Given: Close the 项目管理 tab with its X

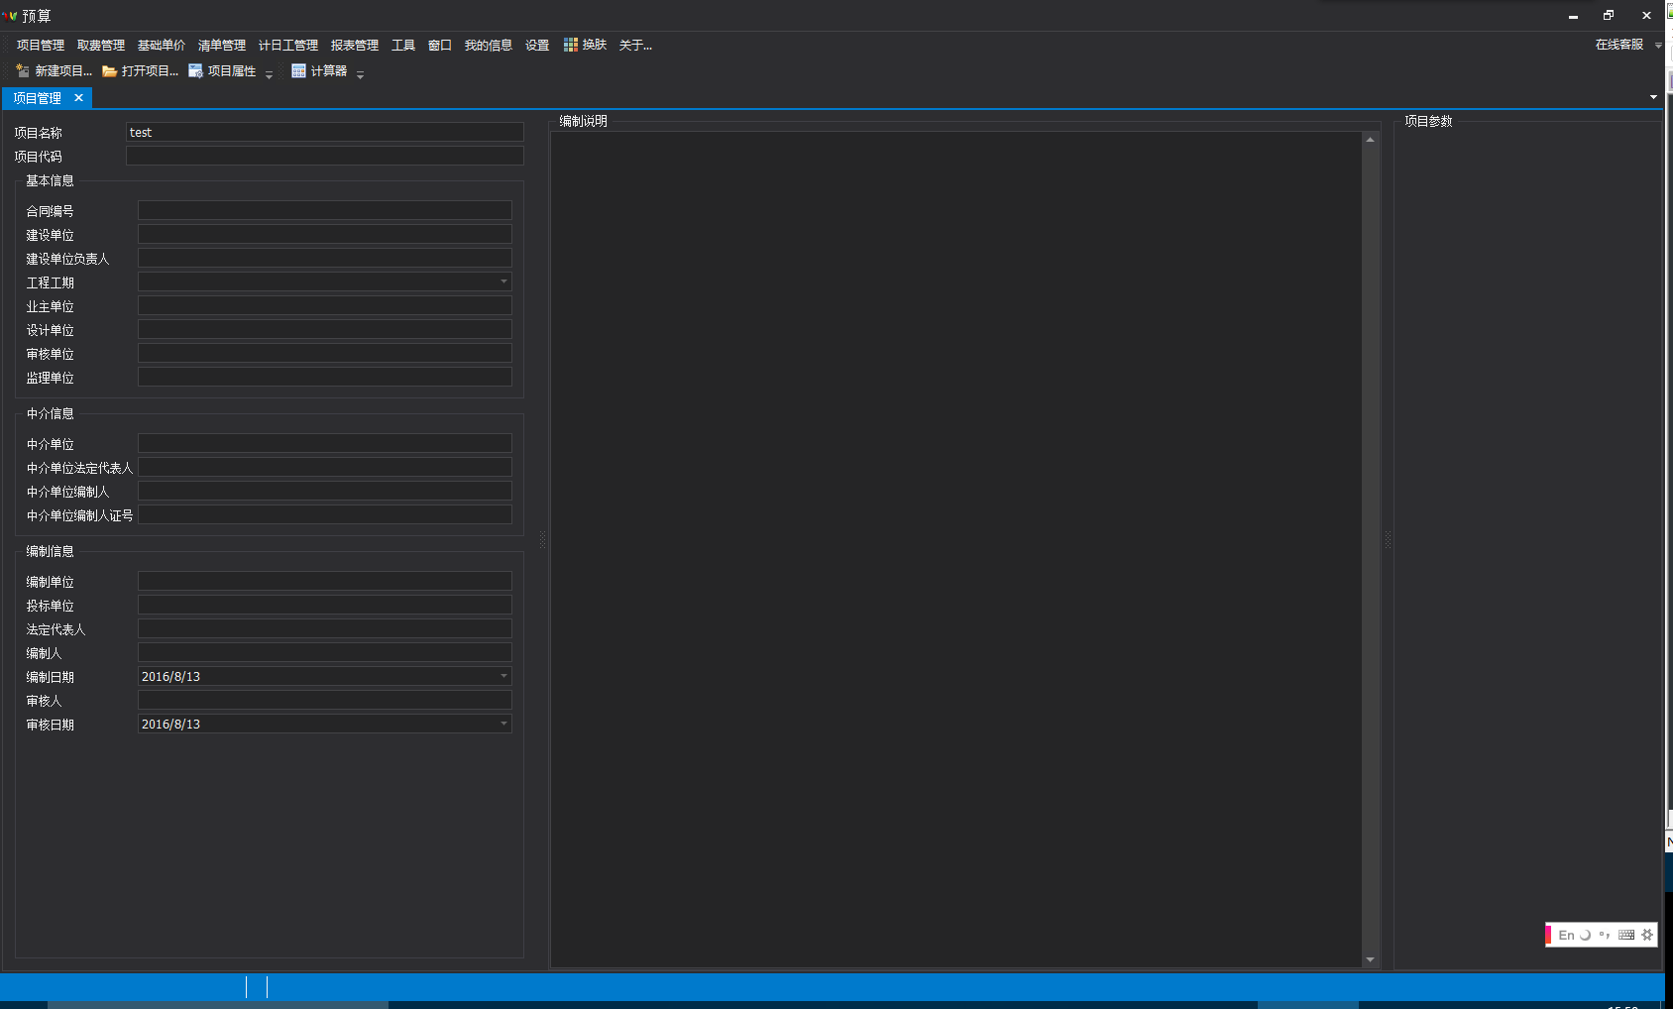Looking at the screenshot, I should click(x=78, y=98).
